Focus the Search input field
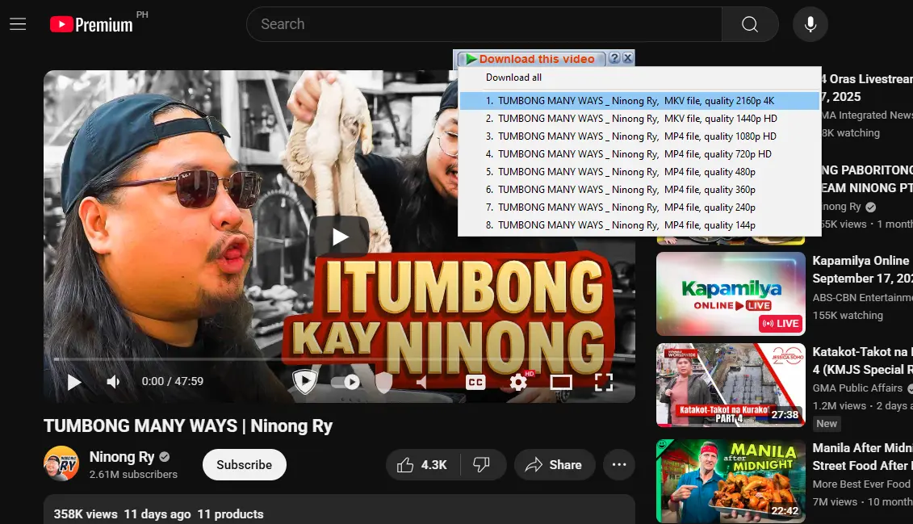The height and width of the screenshot is (524, 913). click(x=484, y=24)
